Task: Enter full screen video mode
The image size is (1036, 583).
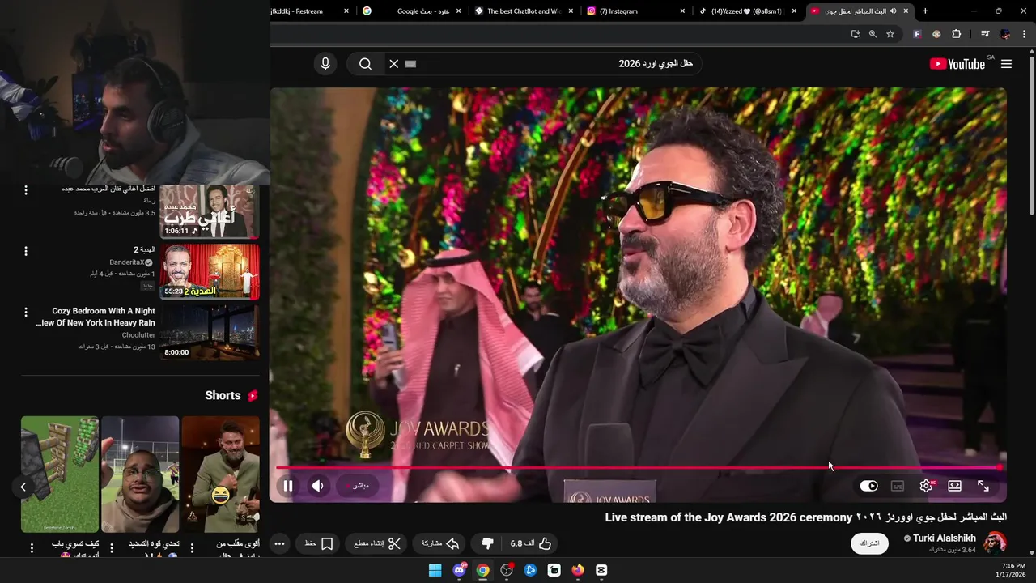Action: point(983,486)
